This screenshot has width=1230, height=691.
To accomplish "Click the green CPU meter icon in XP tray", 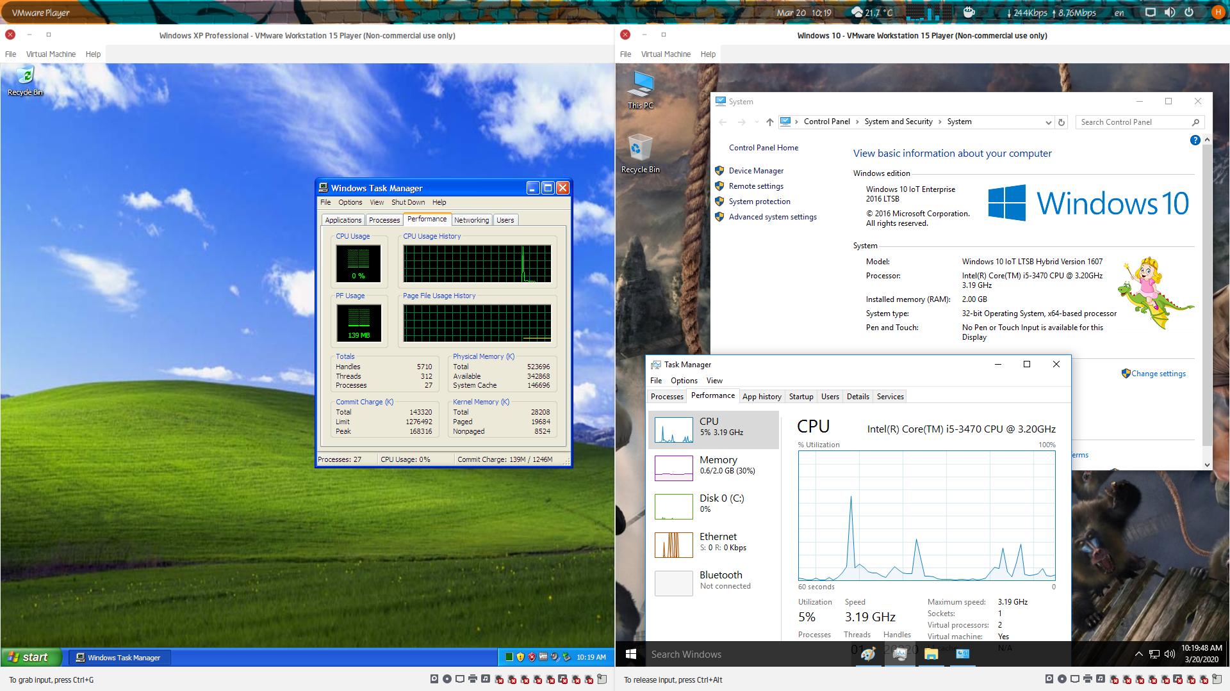I will [509, 657].
